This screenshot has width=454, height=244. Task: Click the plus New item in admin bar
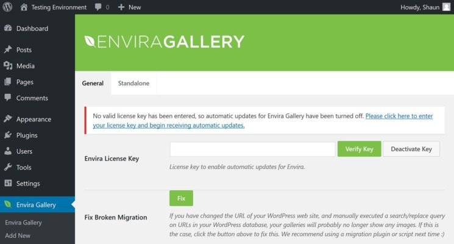click(129, 7)
